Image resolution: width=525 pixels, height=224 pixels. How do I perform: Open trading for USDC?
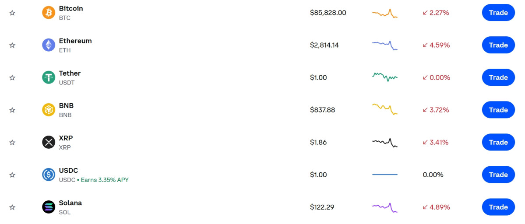(498, 175)
